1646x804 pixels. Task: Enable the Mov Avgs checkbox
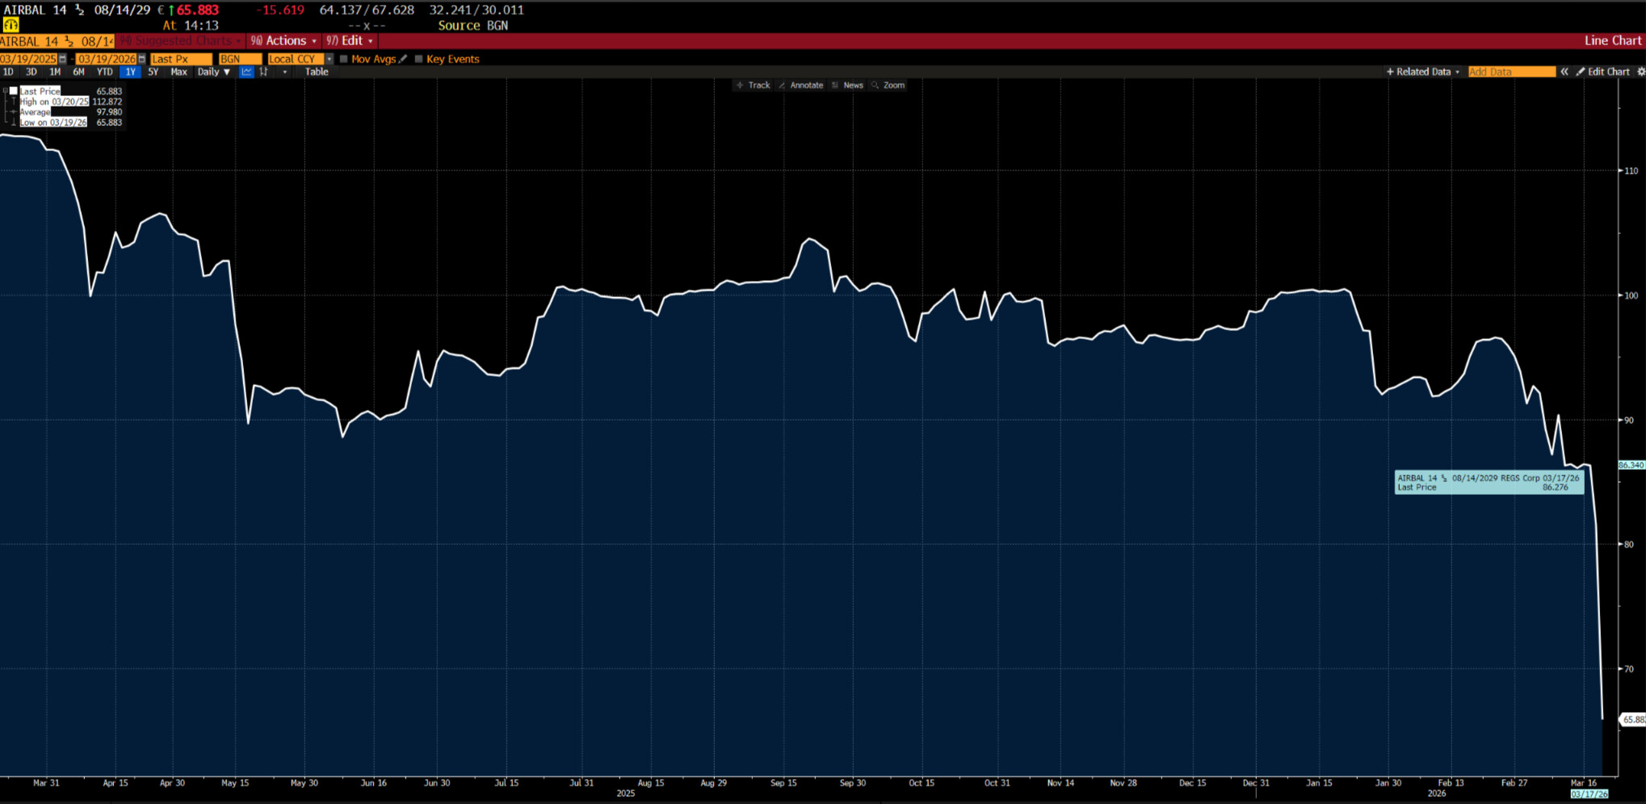343,59
